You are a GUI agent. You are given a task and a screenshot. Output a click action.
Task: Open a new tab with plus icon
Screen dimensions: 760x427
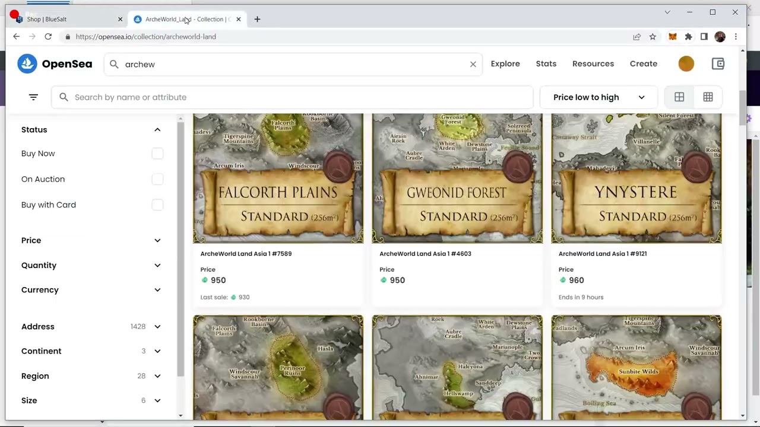[257, 19]
